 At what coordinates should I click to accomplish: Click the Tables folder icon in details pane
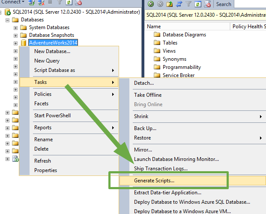point(157,42)
